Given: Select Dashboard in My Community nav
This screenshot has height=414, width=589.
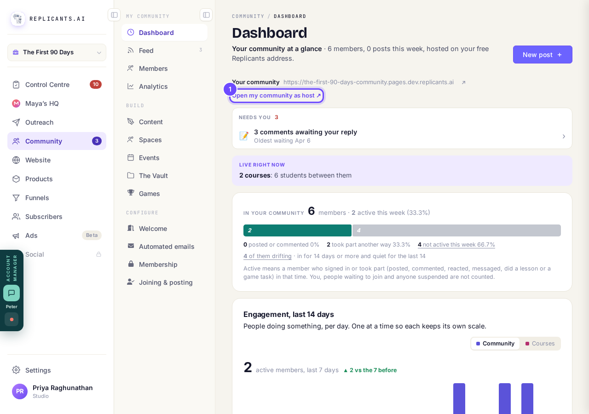Looking at the screenshot, I should pos(164,33).
